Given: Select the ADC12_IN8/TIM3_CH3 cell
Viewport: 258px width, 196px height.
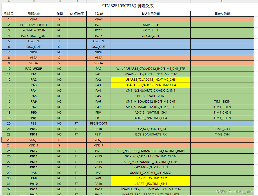Looking at the screenshot, I should coord(151,113).
